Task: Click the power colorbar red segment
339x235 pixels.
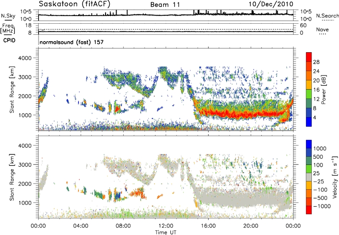Action: coord(309,57)
